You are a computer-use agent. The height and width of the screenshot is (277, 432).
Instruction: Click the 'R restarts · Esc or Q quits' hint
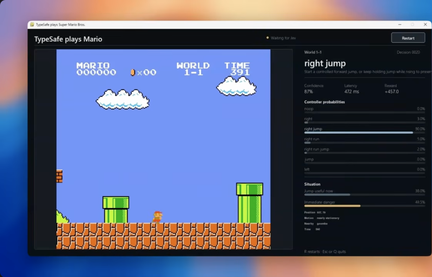[x=325, y=251]
